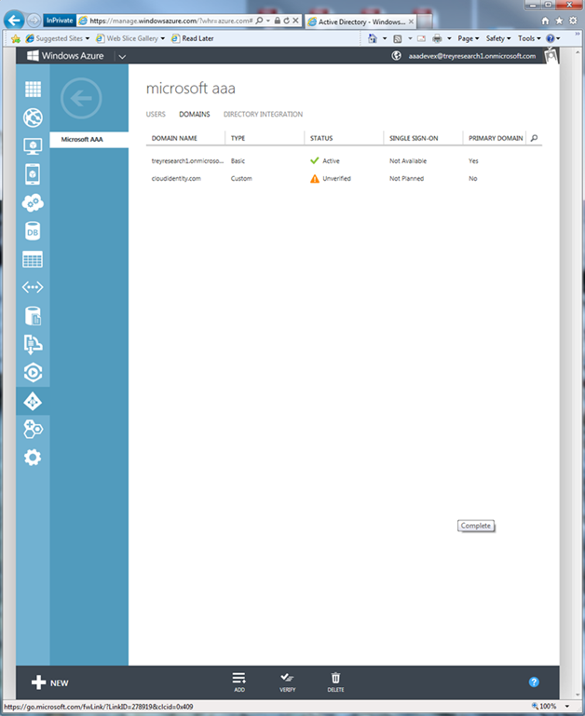Open the Tools menu dropdown
This screenshot has height=716, width=585.
tap(529, 38)
